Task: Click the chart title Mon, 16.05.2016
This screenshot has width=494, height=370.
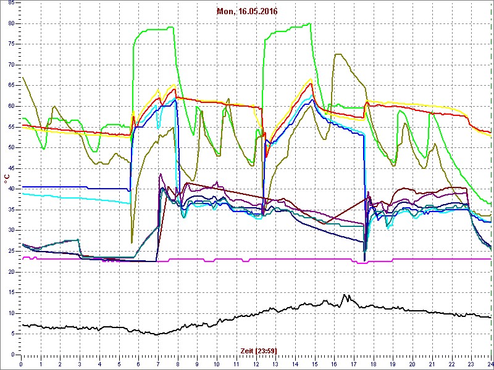Action: tap(247, 11)
